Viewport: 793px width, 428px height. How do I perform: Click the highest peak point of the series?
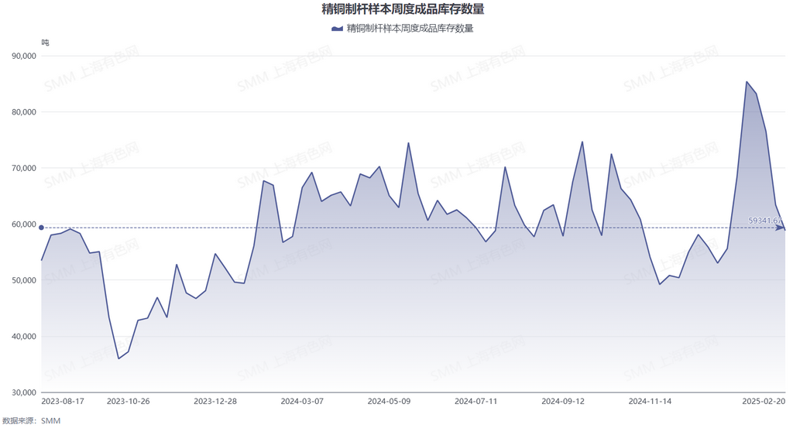click(x=747, y=81)
